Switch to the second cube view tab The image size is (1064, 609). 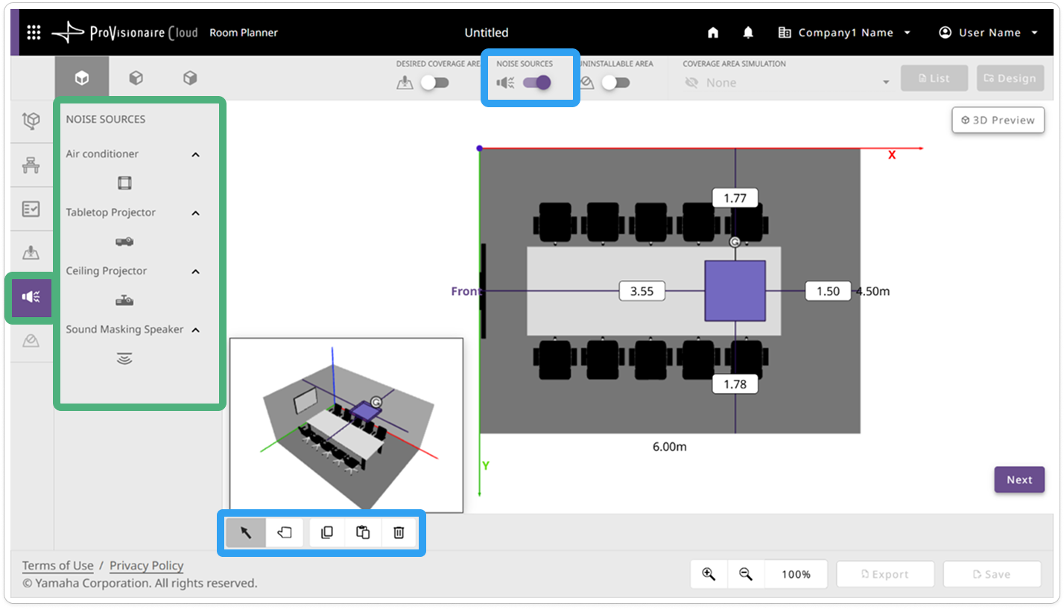[136, 77]
